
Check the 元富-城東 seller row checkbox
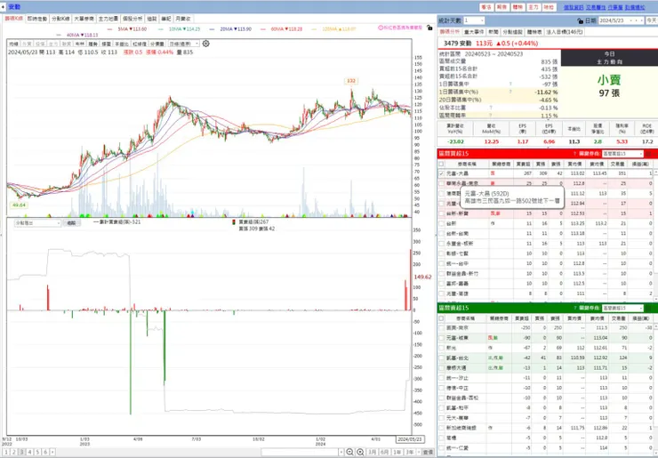(441, 338)
